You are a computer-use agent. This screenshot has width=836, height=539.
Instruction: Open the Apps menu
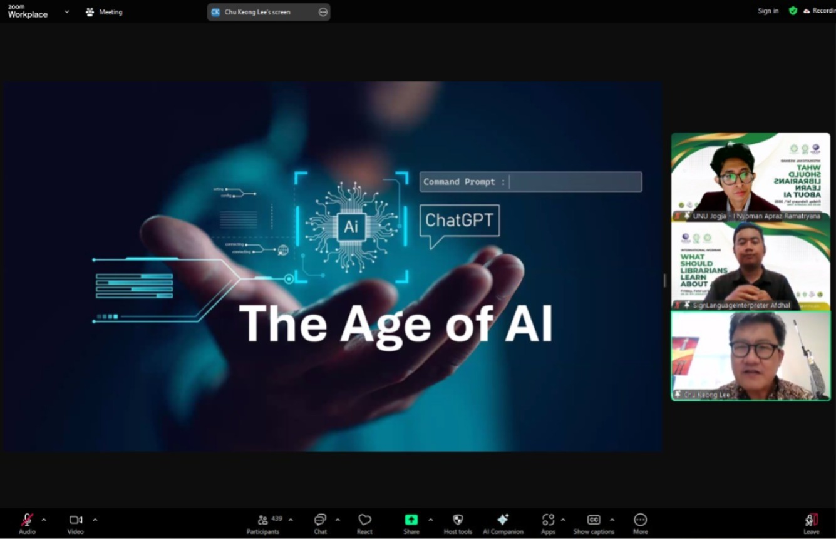[x=548, y=523]
